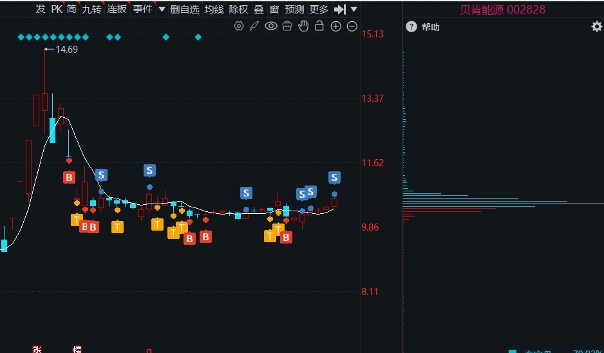The width and height of the screenshot is (604, 353).
Task: Click the 帮助 help label
Action: point(430,27)
